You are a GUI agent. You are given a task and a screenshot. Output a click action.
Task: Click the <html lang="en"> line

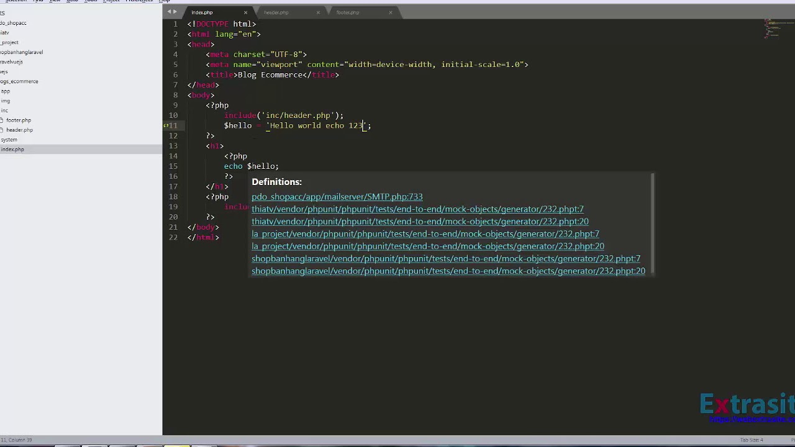click(224, 34)
